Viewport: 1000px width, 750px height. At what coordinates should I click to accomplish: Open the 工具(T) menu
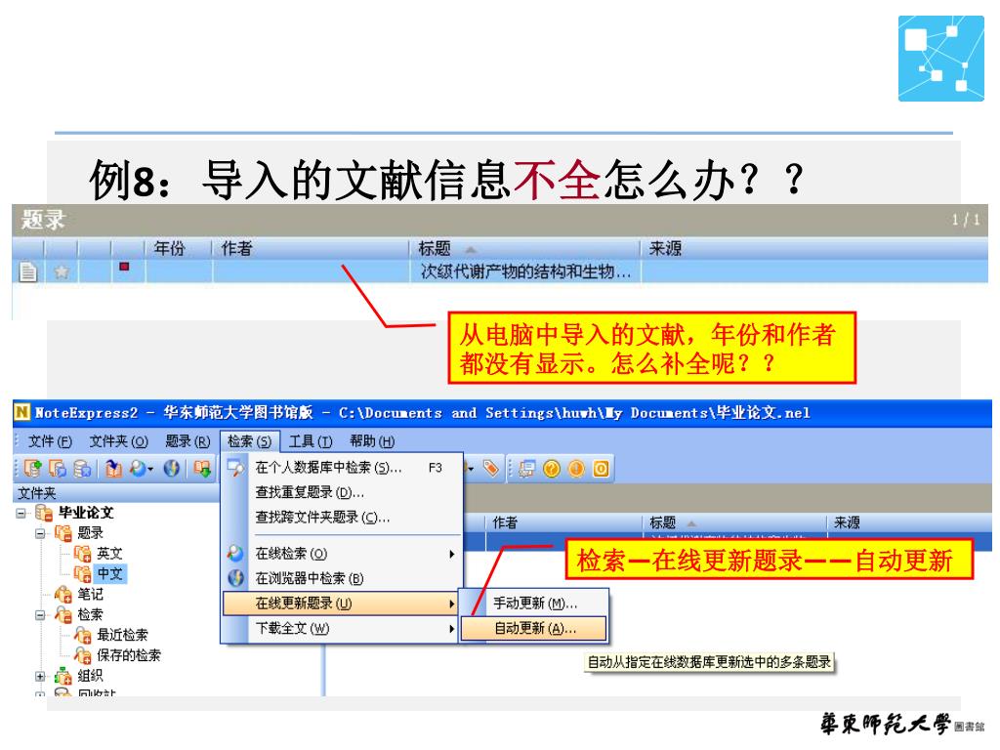[311, 441]
